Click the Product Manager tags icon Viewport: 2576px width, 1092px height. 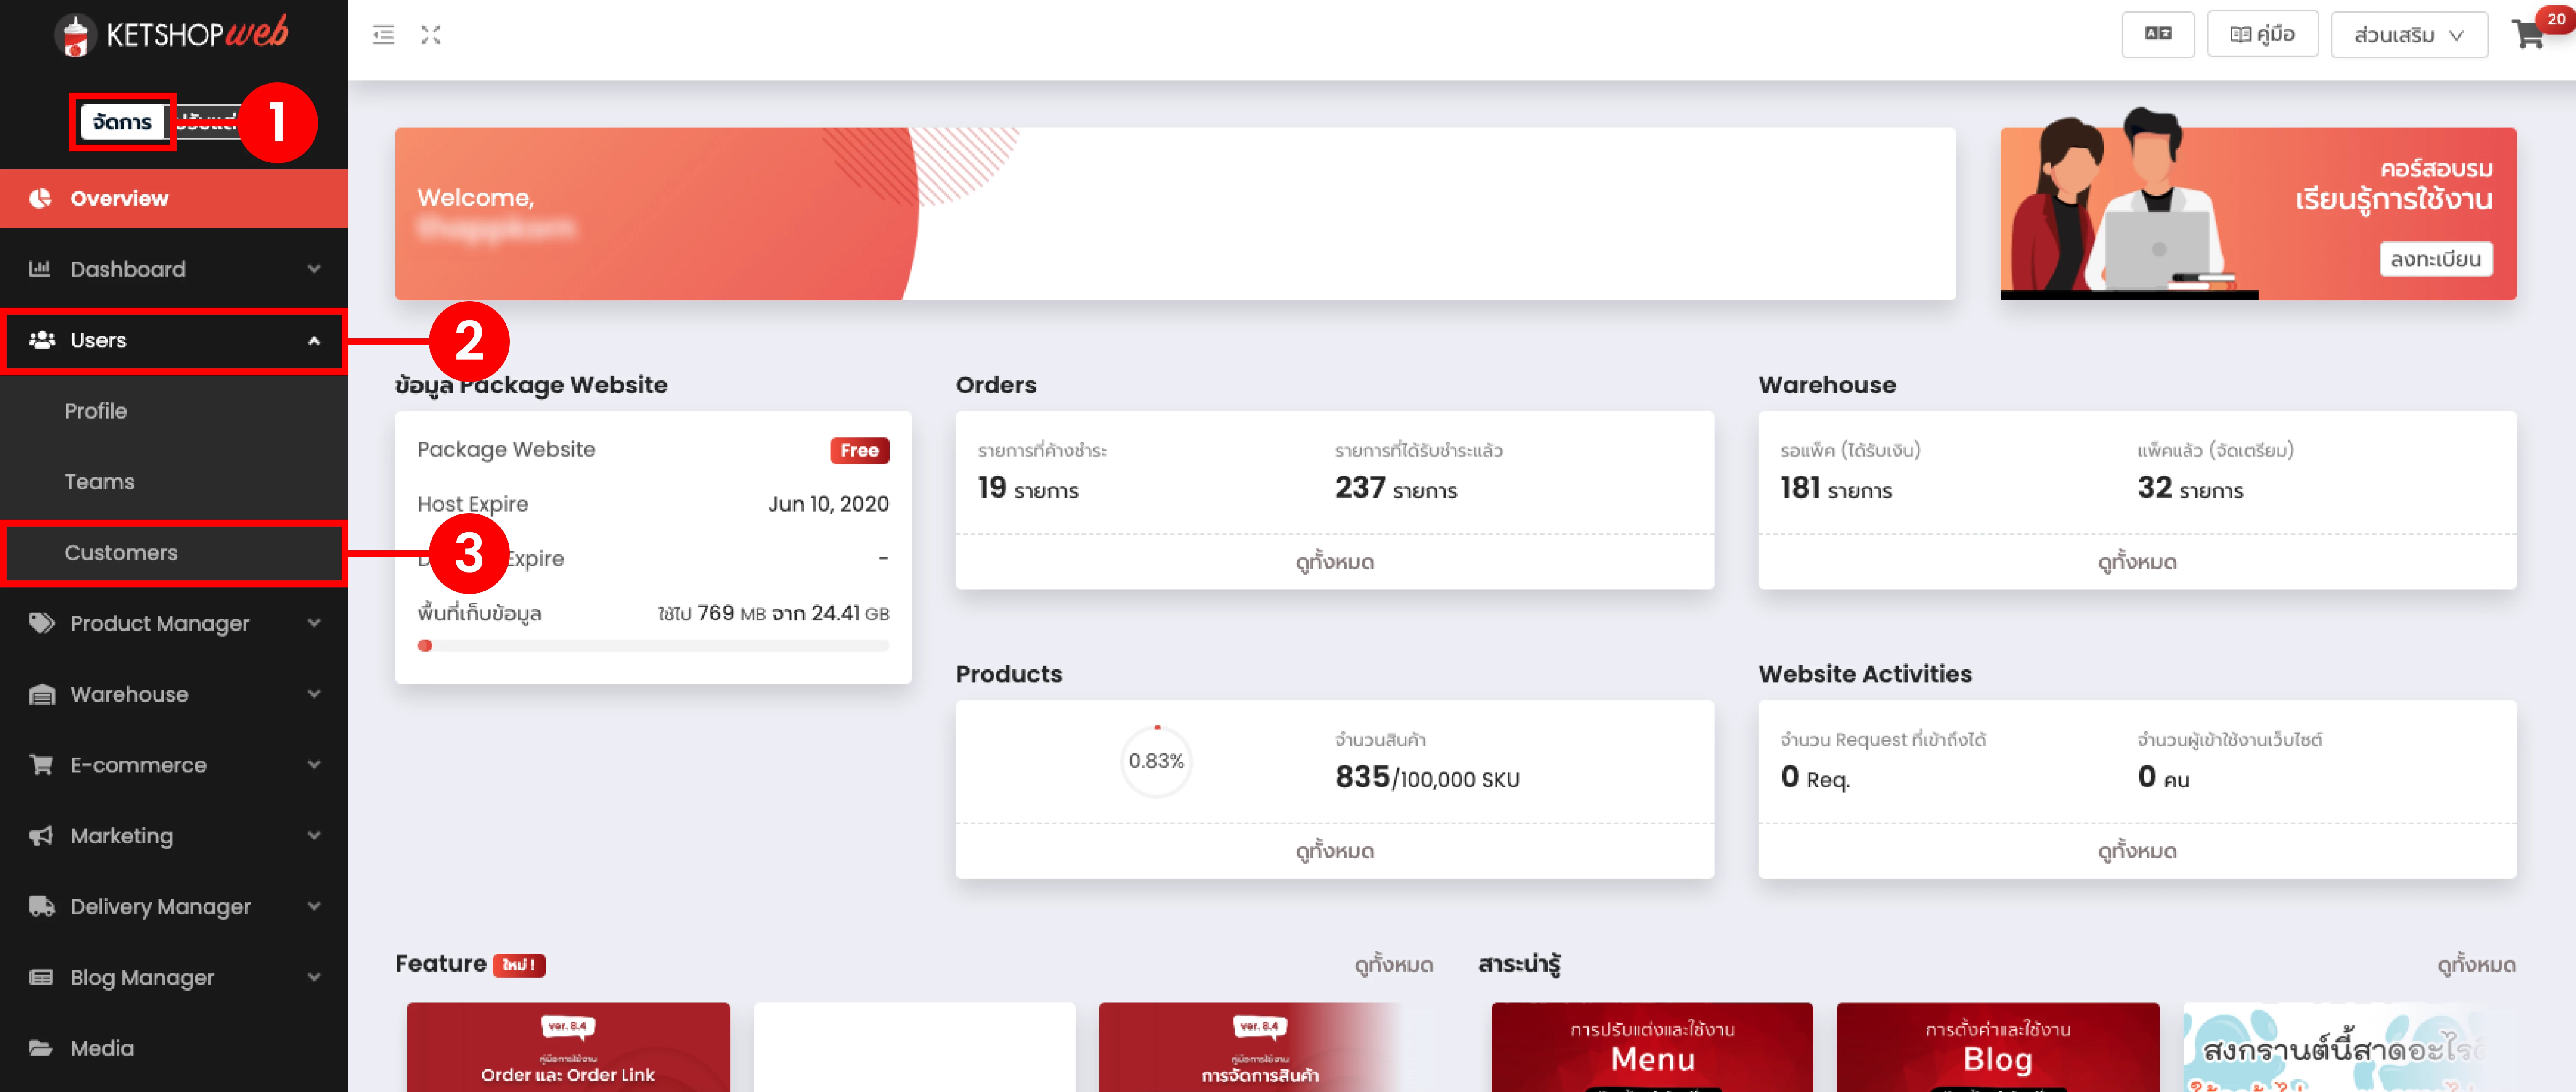coord(42,623)
